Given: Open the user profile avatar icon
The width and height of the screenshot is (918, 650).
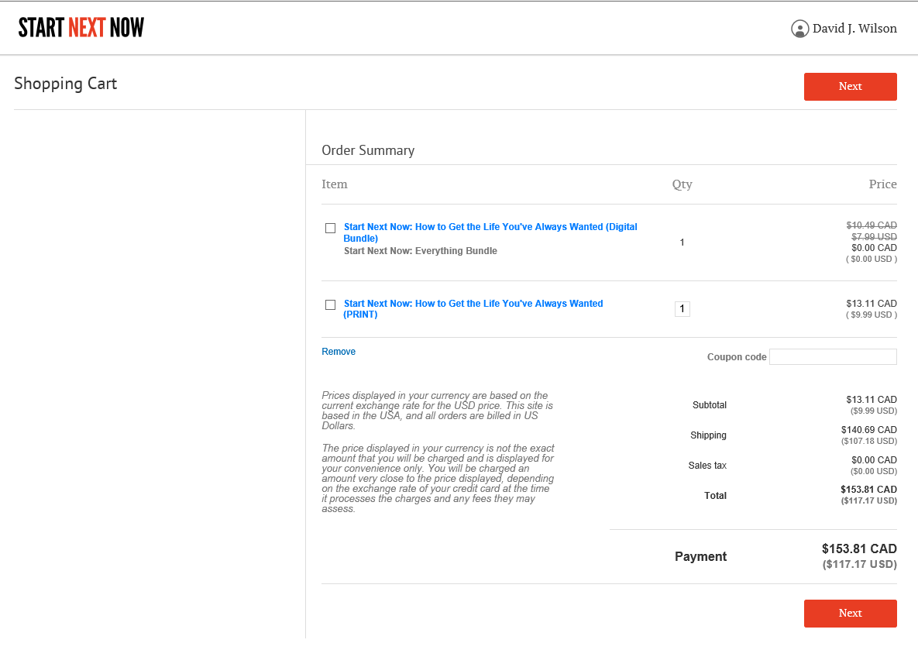Looking at the screenshot, I should point(799,29).
